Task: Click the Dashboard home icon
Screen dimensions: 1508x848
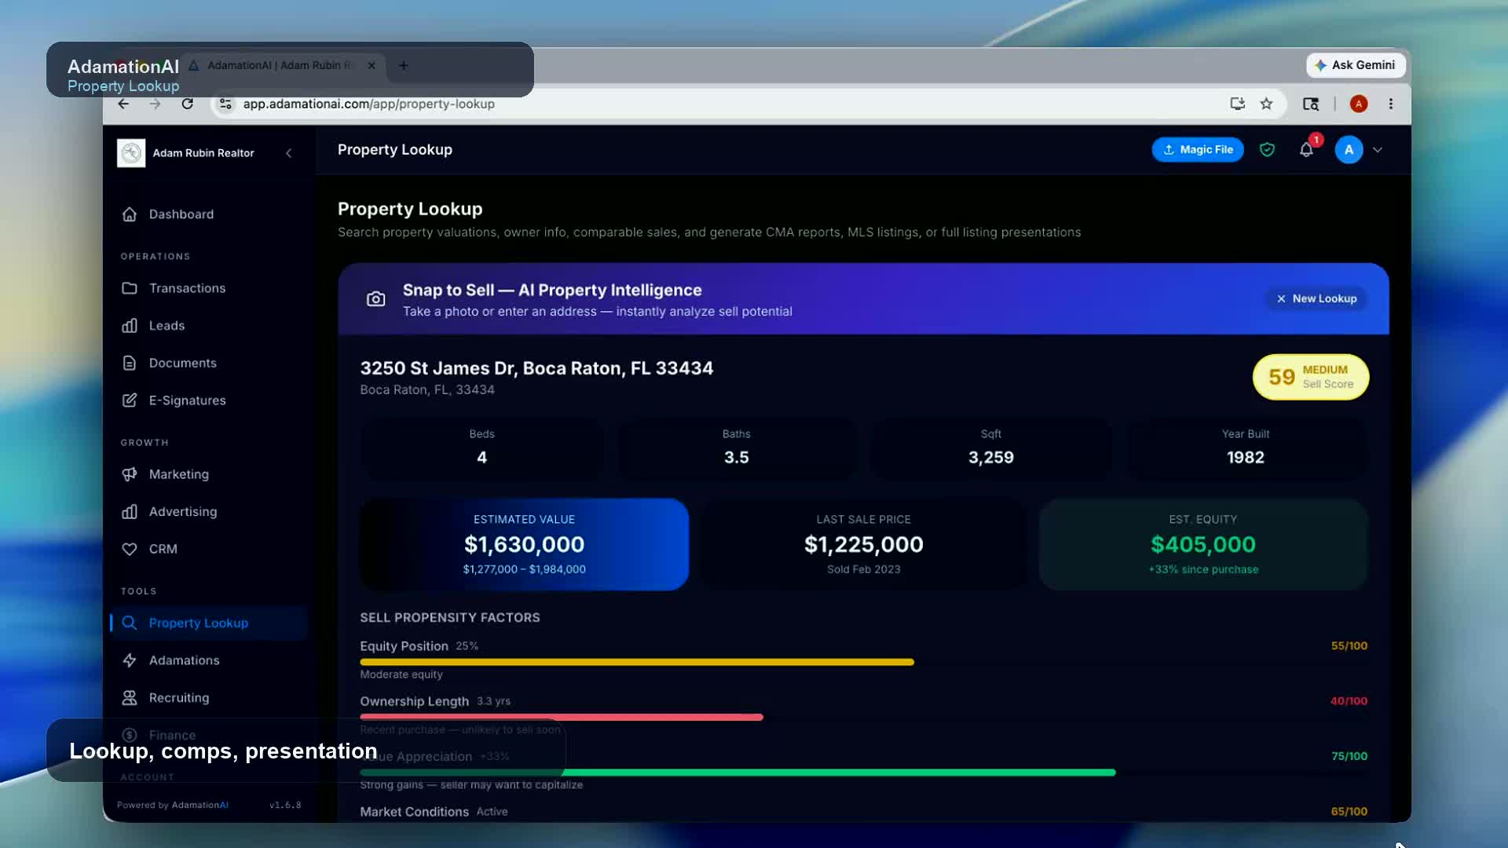Action: [130, 214]
